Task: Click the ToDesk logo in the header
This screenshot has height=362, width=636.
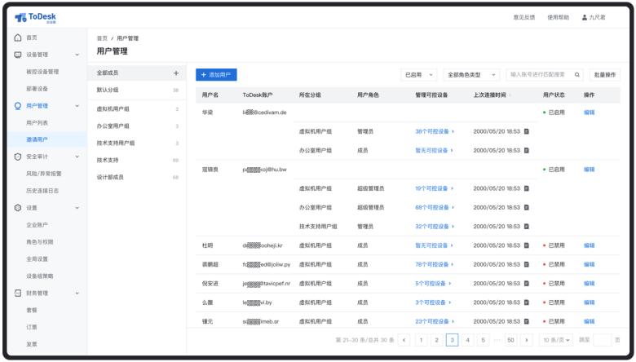Action: 36,17
